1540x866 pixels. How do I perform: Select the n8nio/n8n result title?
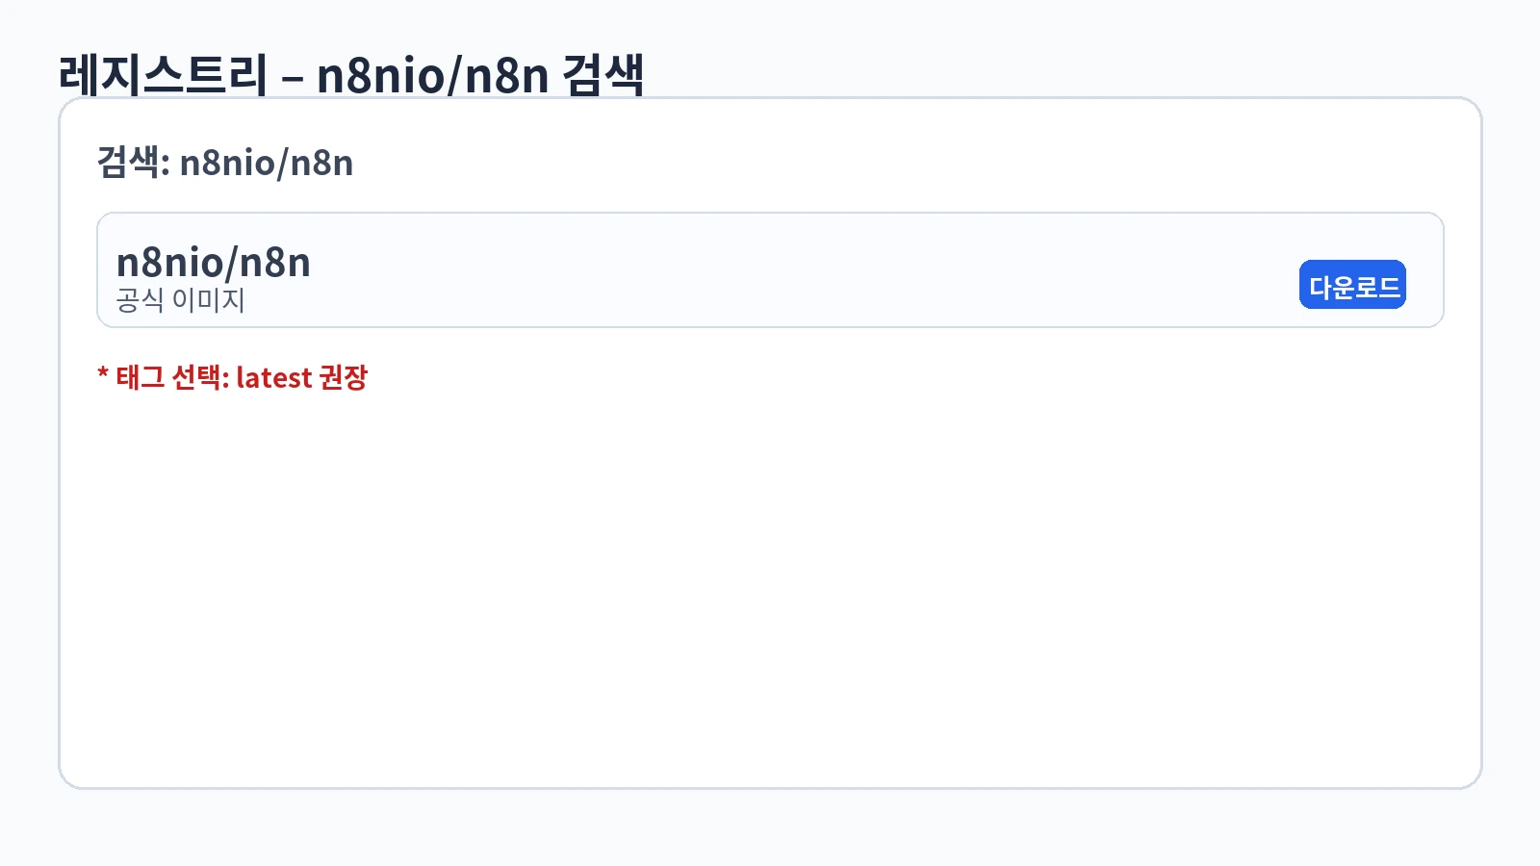(x=214, y=263)
